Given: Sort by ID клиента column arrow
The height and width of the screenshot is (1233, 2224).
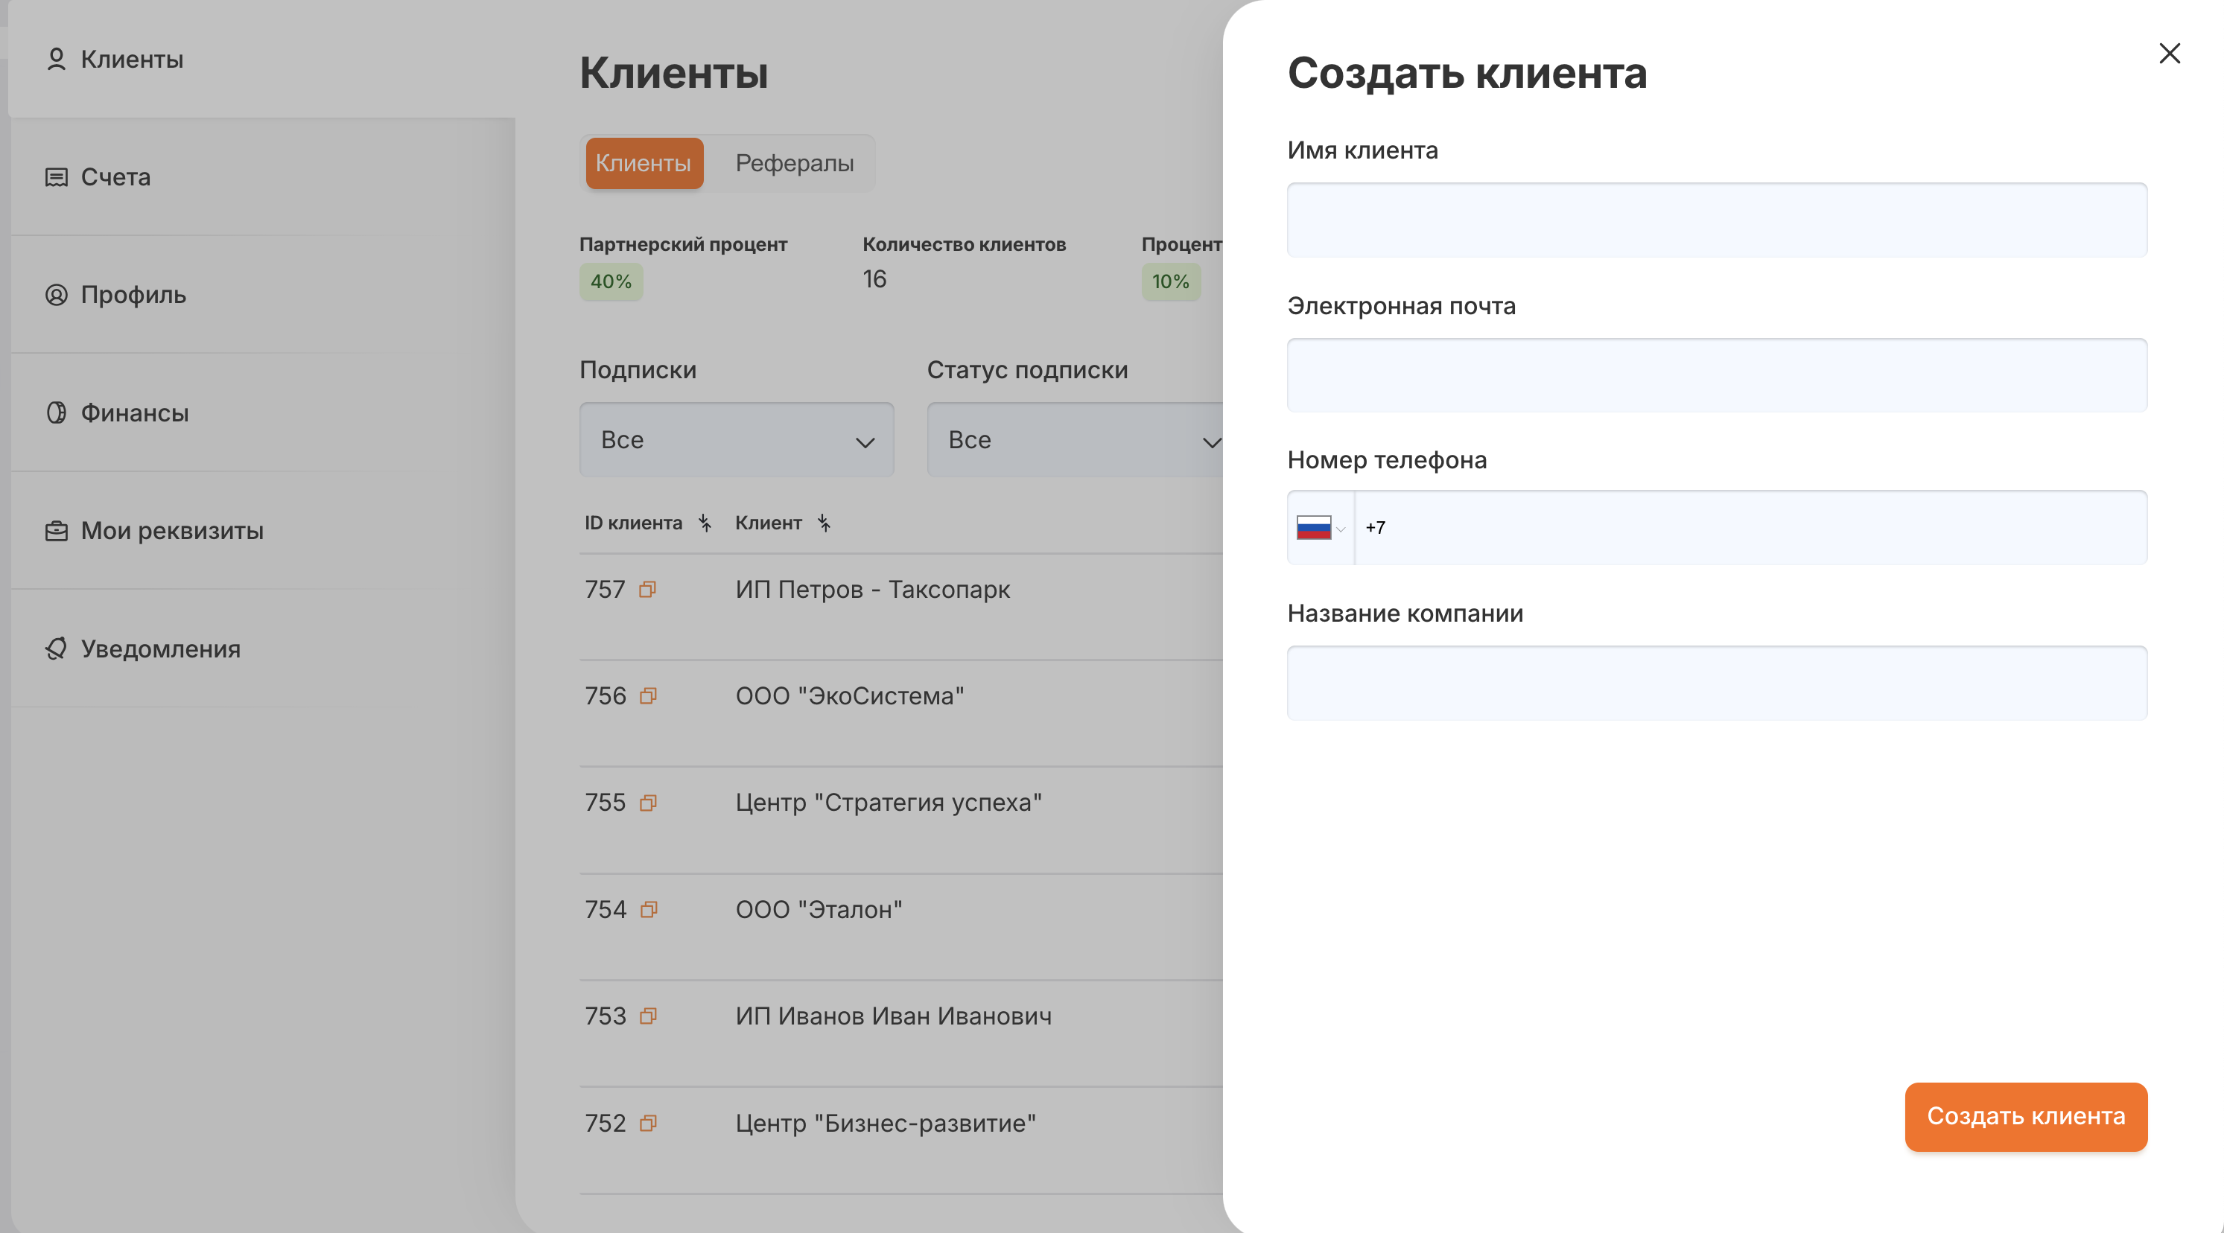Looking at the screenshot, I should [x=705, y=523].
